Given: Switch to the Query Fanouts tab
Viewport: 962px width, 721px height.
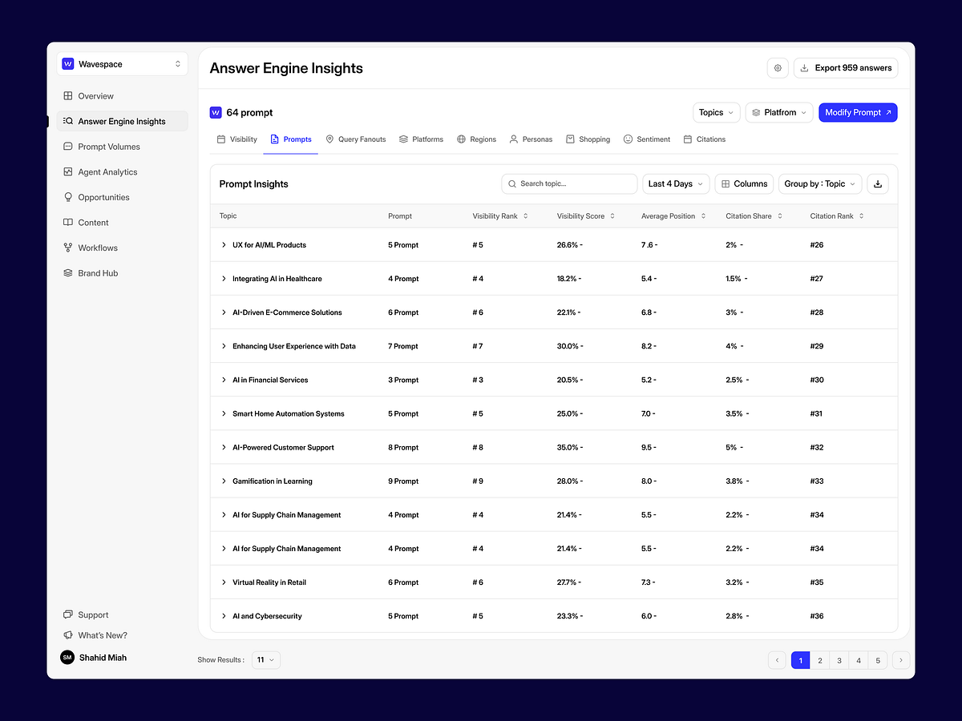Looking at the screenshot, I should (356, 139).
